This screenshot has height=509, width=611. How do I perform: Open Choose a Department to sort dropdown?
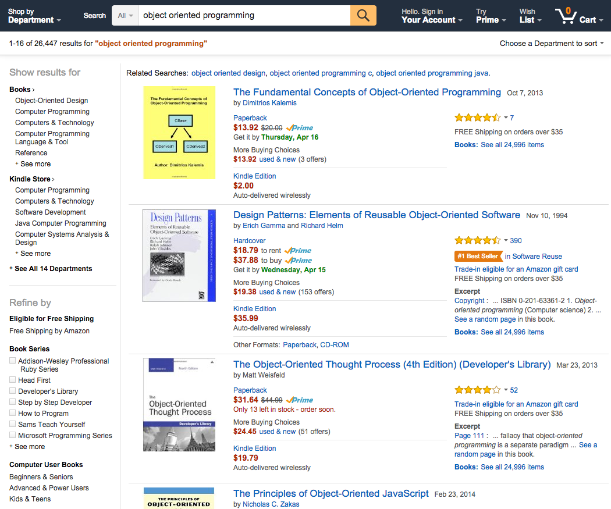coord(552,43)
